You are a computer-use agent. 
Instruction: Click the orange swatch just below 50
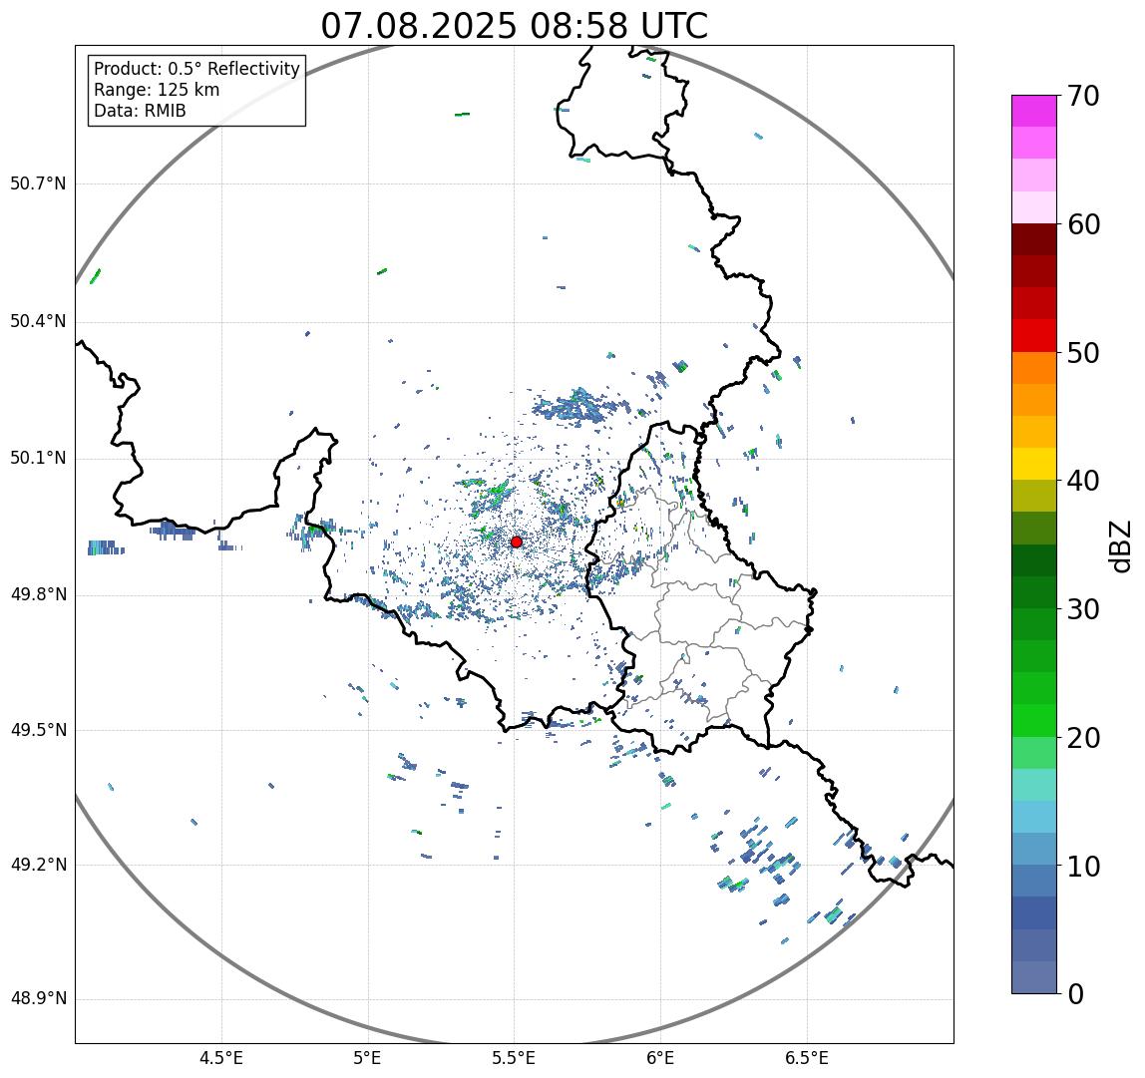coord(1034,368)
